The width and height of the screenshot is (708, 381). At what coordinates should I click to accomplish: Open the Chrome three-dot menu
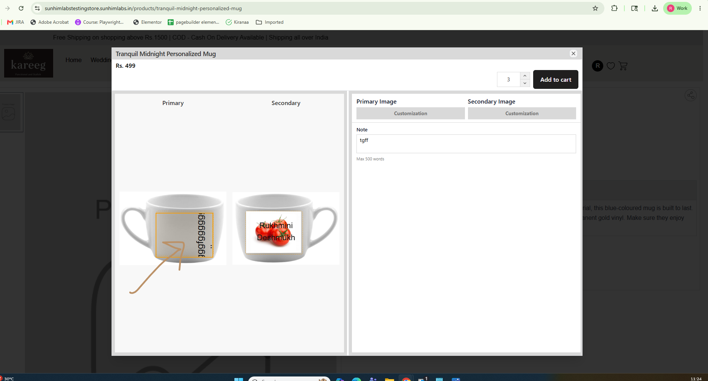coord(700,8)
